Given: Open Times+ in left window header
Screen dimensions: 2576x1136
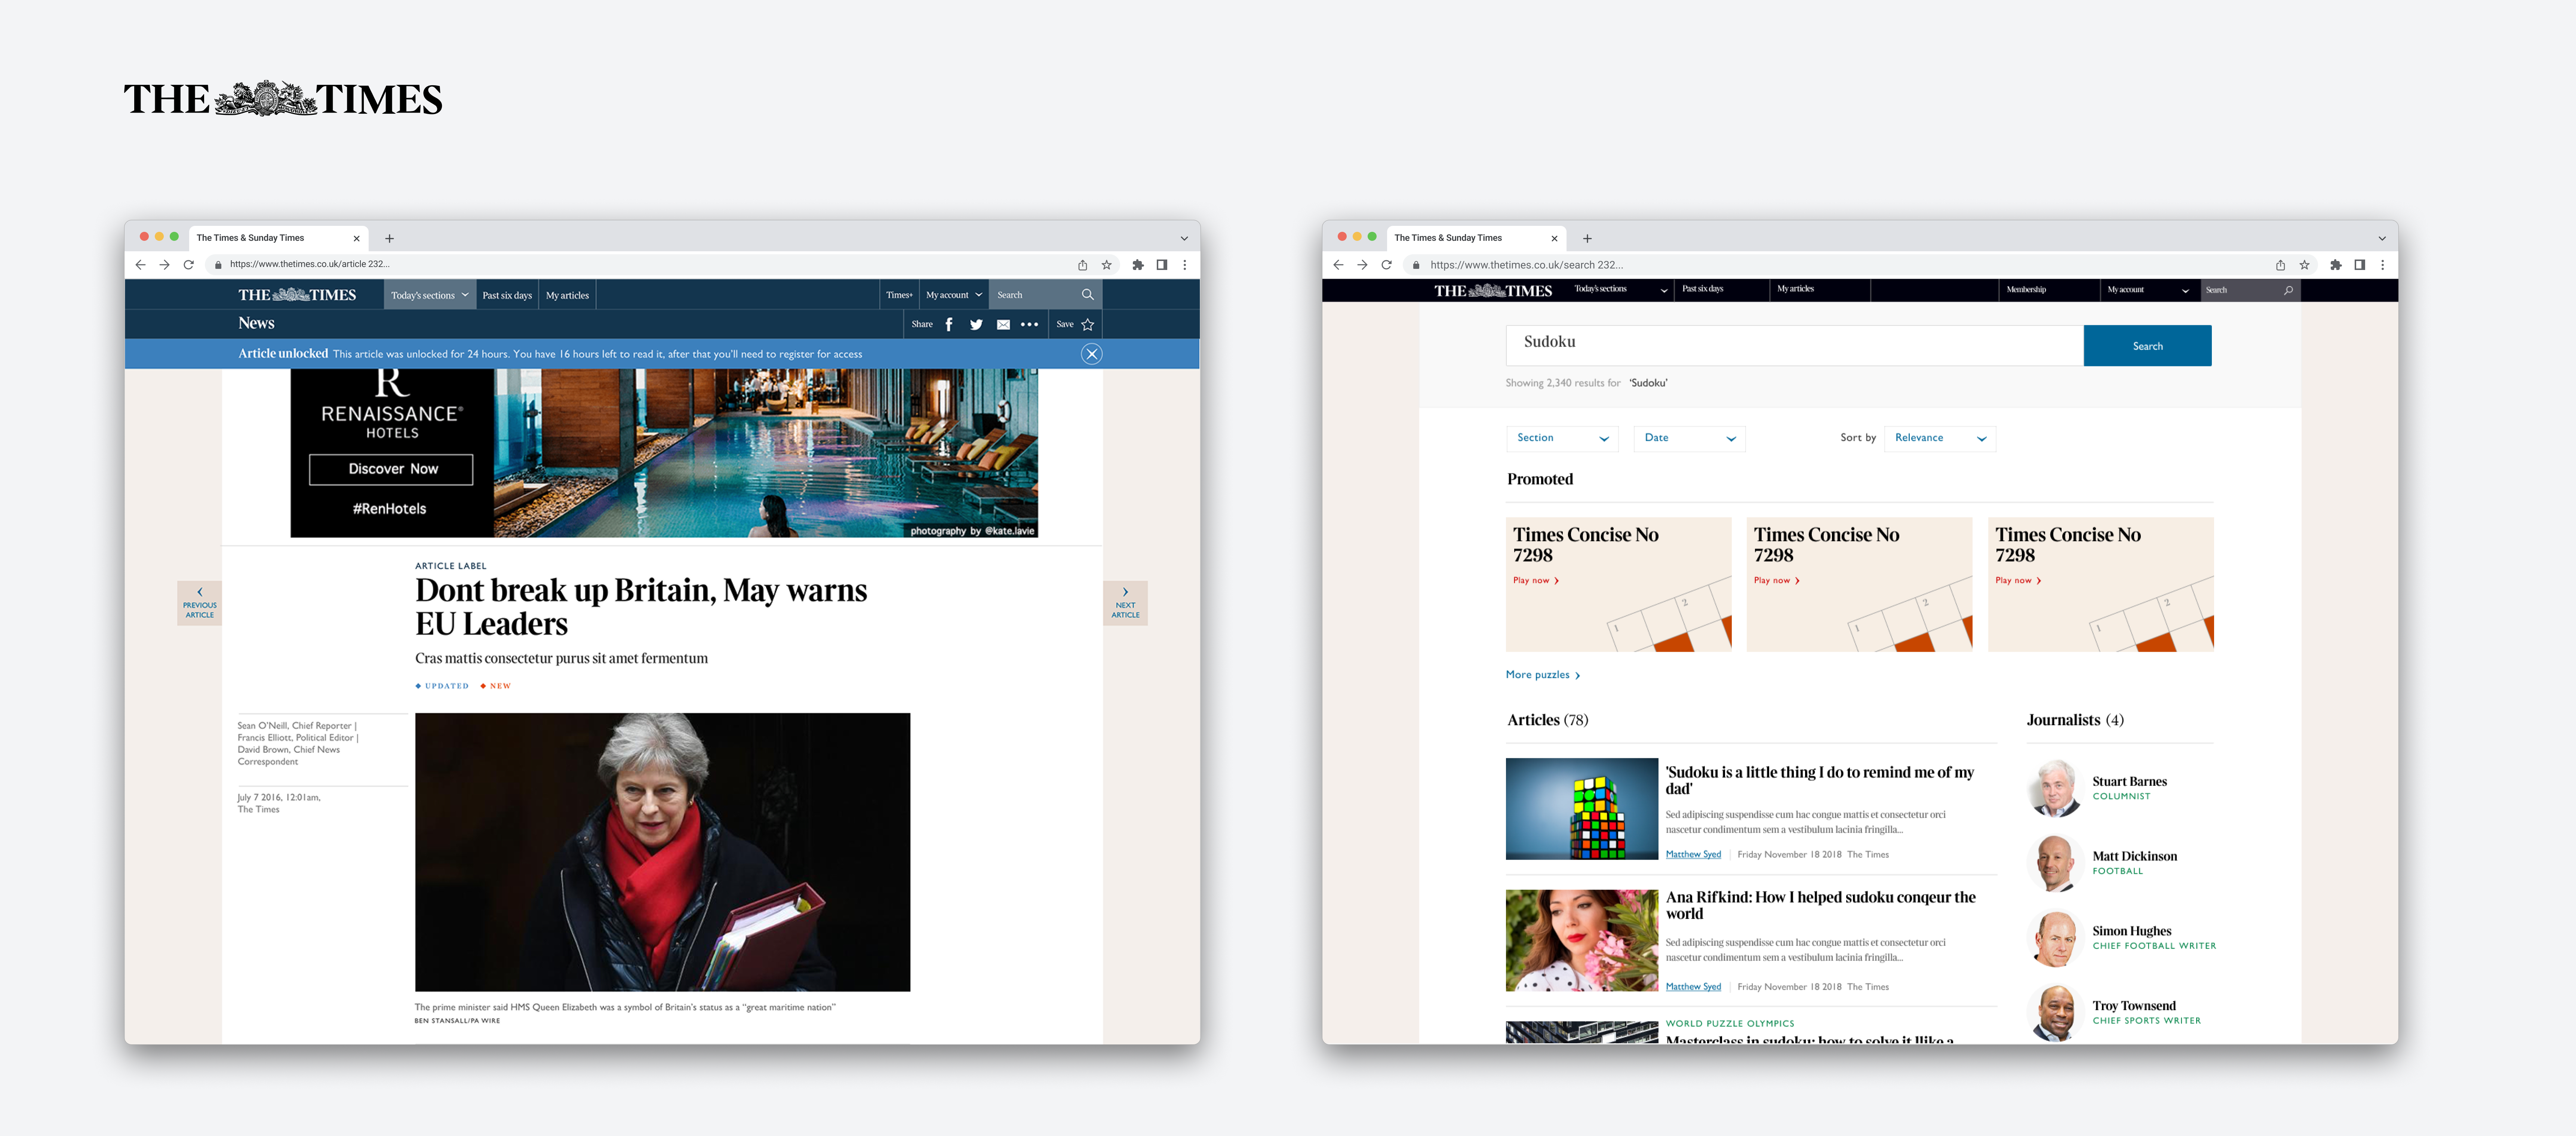Looking at the screenshot, I should pos(899,295).
